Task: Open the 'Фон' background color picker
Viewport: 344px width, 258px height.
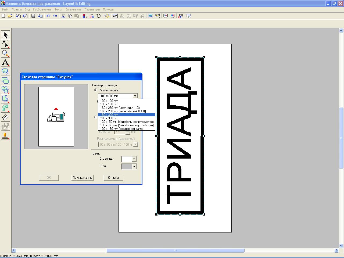Action: [x=134, y=167]
